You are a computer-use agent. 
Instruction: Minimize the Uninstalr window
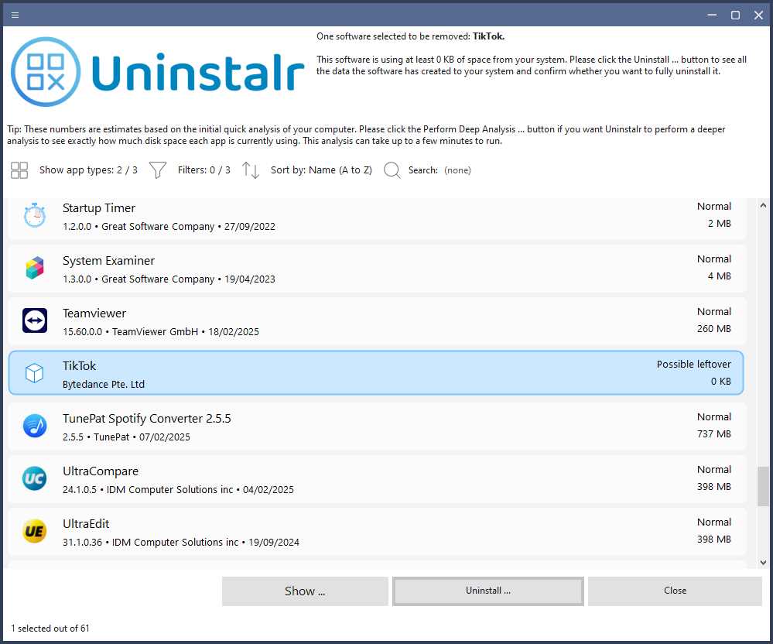coord(712,15)
